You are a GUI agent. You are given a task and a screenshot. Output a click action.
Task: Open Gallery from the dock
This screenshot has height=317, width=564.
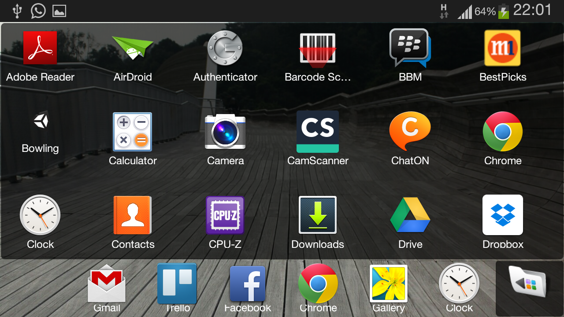tap(389, 284)
